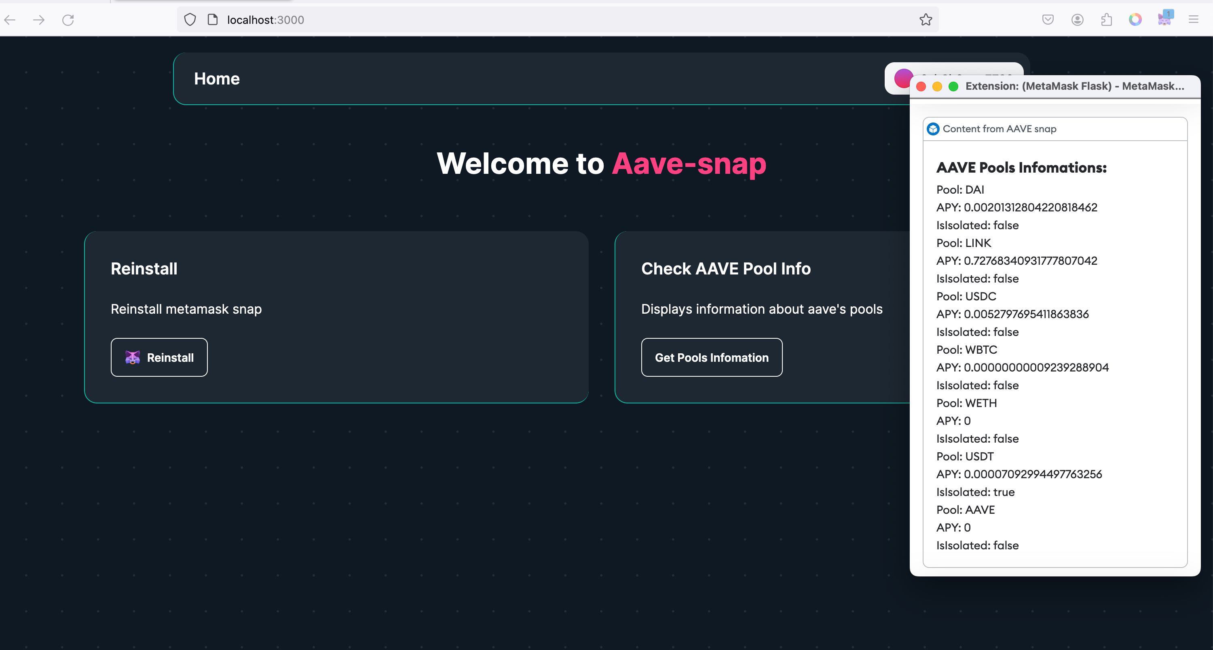Select 'Pool: DAI' line
1213x650 pixels.
tap(960, 190)
